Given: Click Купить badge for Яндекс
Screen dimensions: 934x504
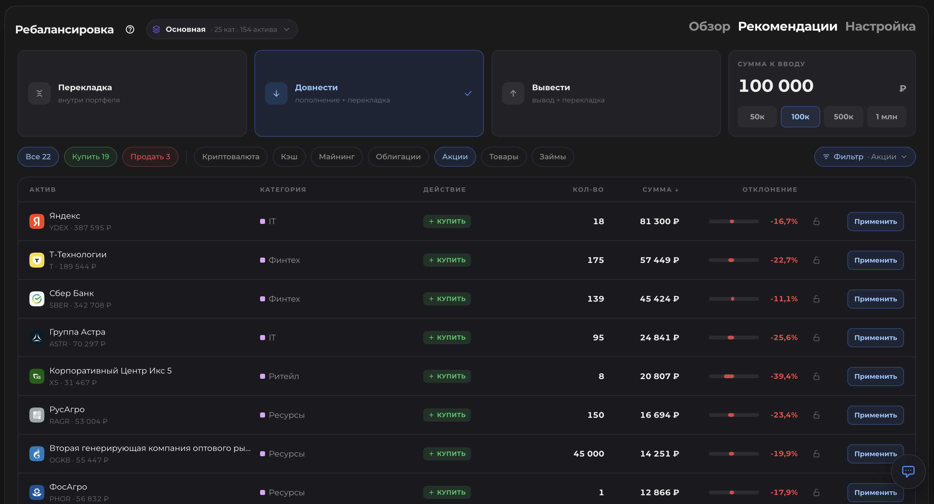Looking at the screenshot, I should click(x=447, y=221).
